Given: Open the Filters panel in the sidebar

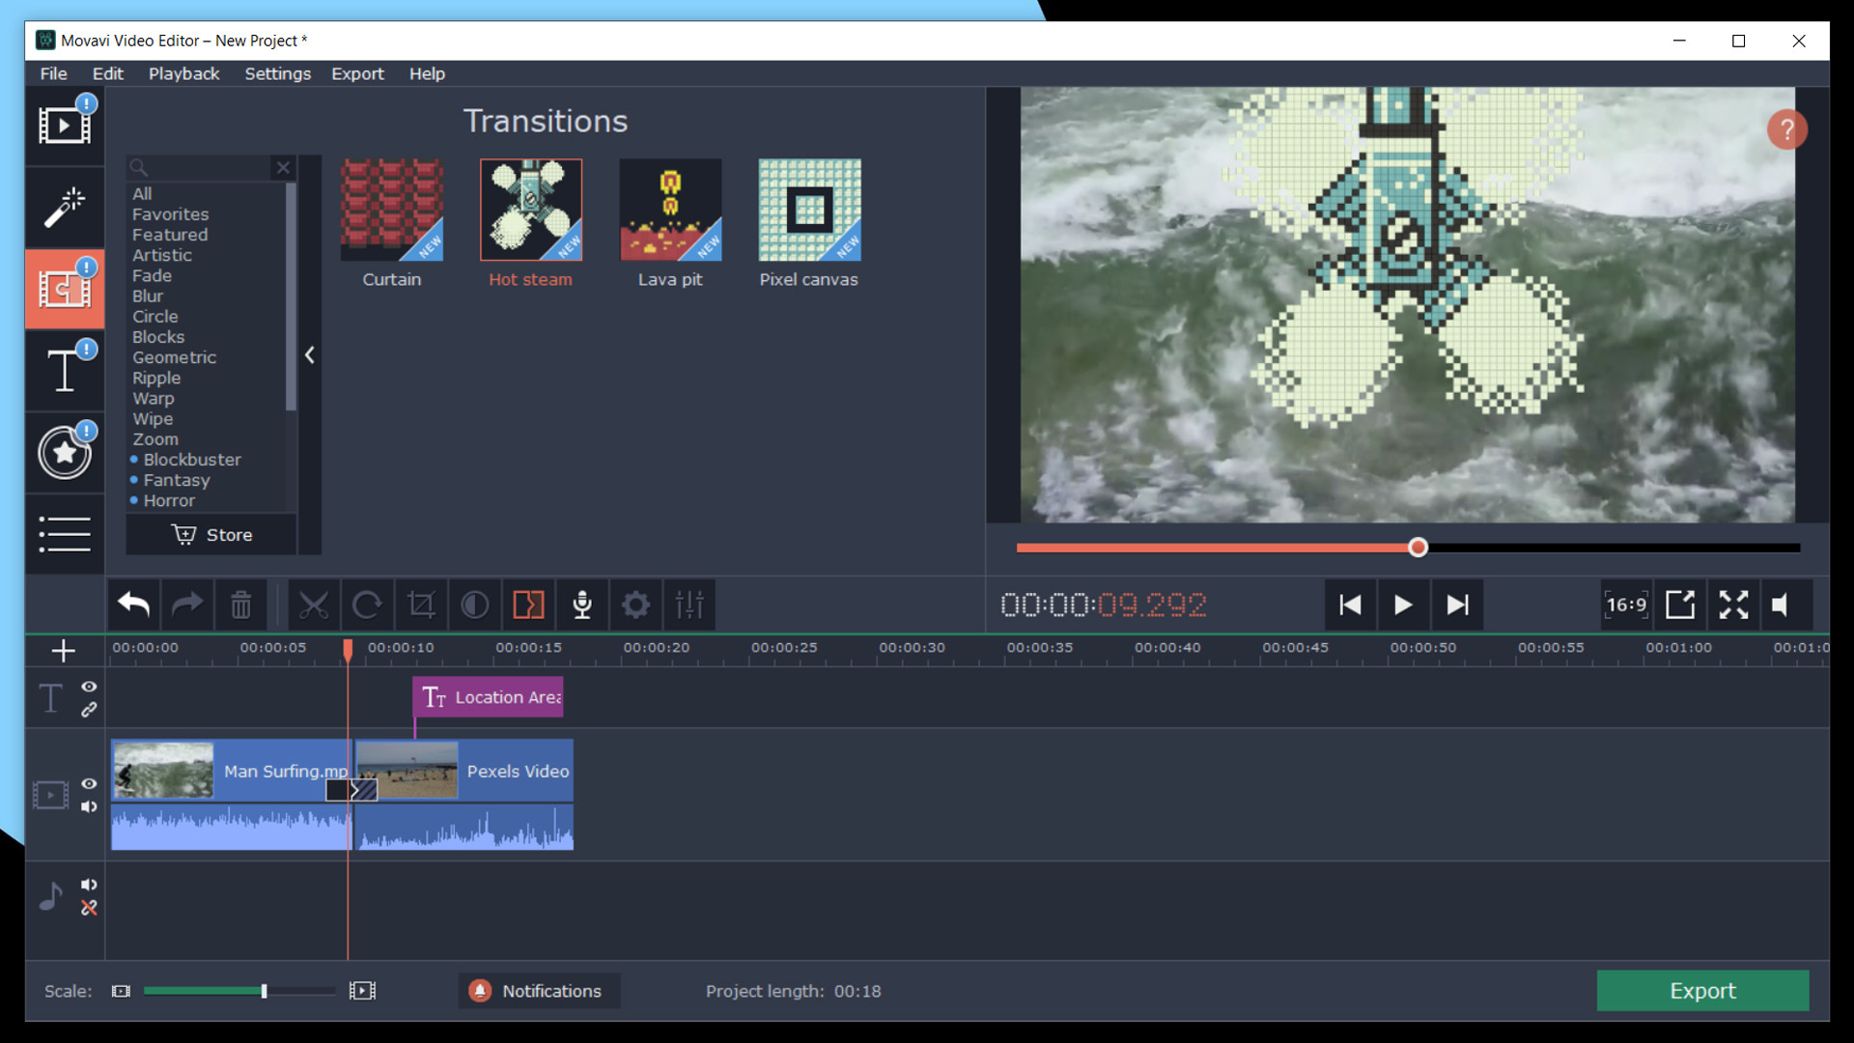Looking at the screenshot, I should 65,208.
